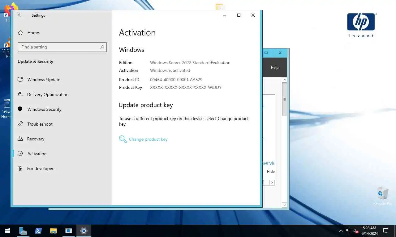This screenshot has height=237, width=396.
Task: Select the product ID 00454-40000-00001-AA529 text
Action: point(176,80)
